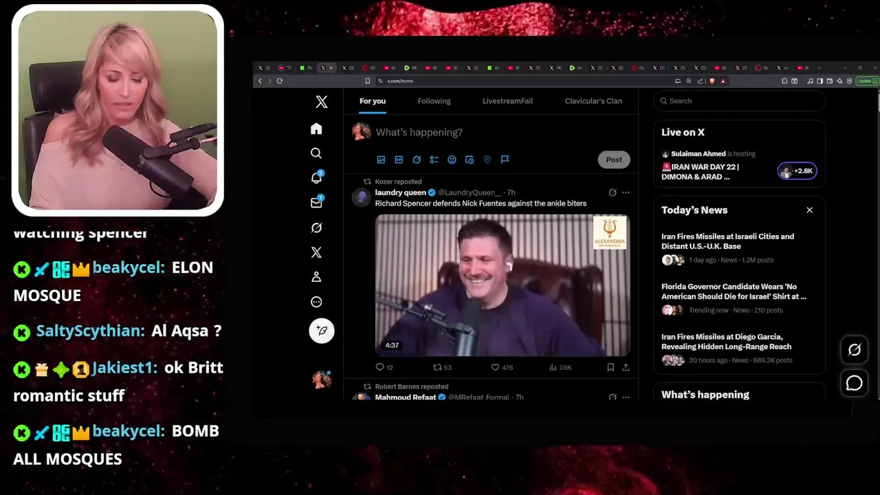This screenshot has height=495, width=880.
Task: Open Clavicular's Clan tab
Action: click(x=593, y=101)
